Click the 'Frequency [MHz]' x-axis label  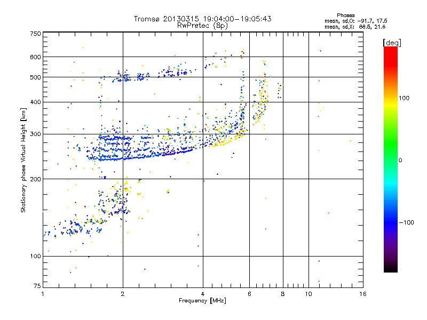202,301
